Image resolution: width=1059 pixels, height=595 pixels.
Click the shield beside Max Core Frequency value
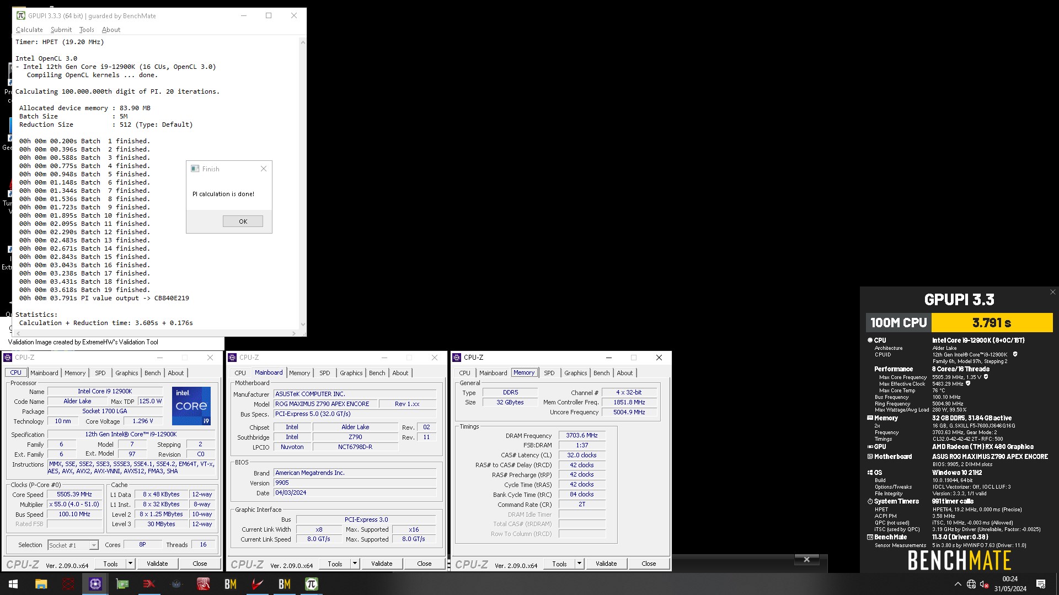[x=986, y=377]
